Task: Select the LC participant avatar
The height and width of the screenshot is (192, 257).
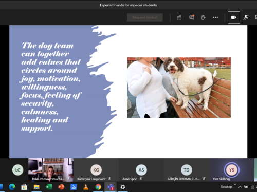Action: tap(18, 170)
